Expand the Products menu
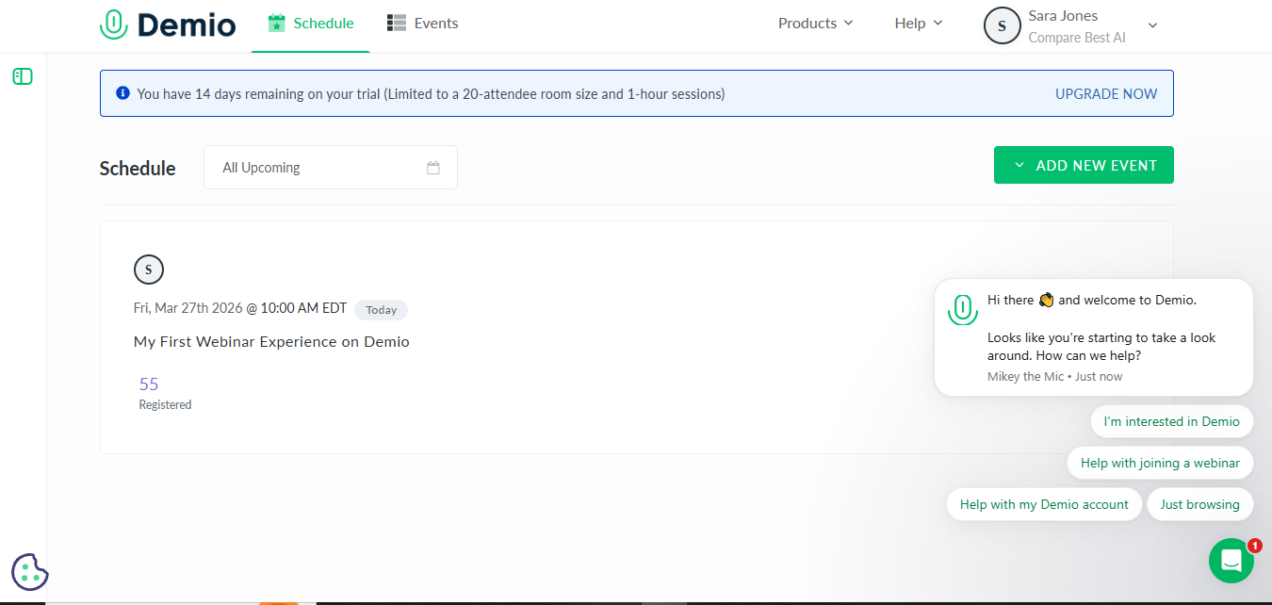The image size is (1272, 605). pyautogui.click(x=816, y=24)
